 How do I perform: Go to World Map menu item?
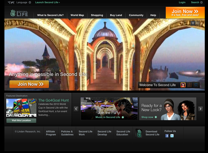click(77, 15)
